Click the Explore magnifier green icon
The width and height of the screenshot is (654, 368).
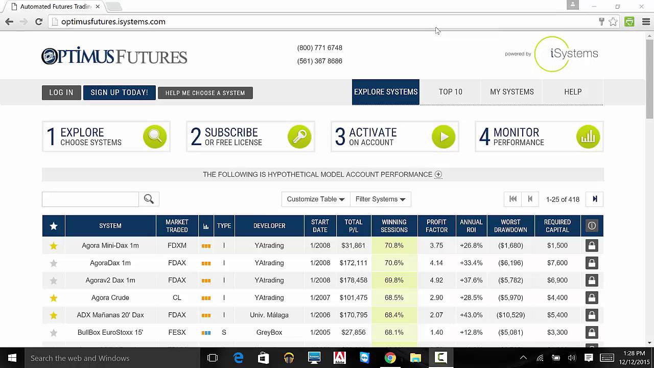click(155, 137)
